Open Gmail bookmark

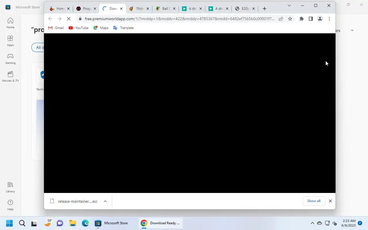click(x=56, y=28)
